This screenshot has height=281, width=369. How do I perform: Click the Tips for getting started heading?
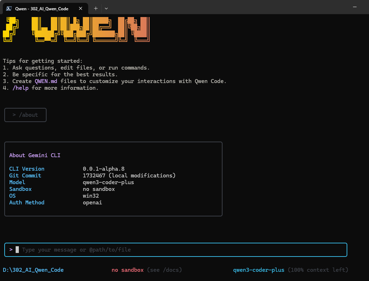pyautogui.click(x=43, y=61)
